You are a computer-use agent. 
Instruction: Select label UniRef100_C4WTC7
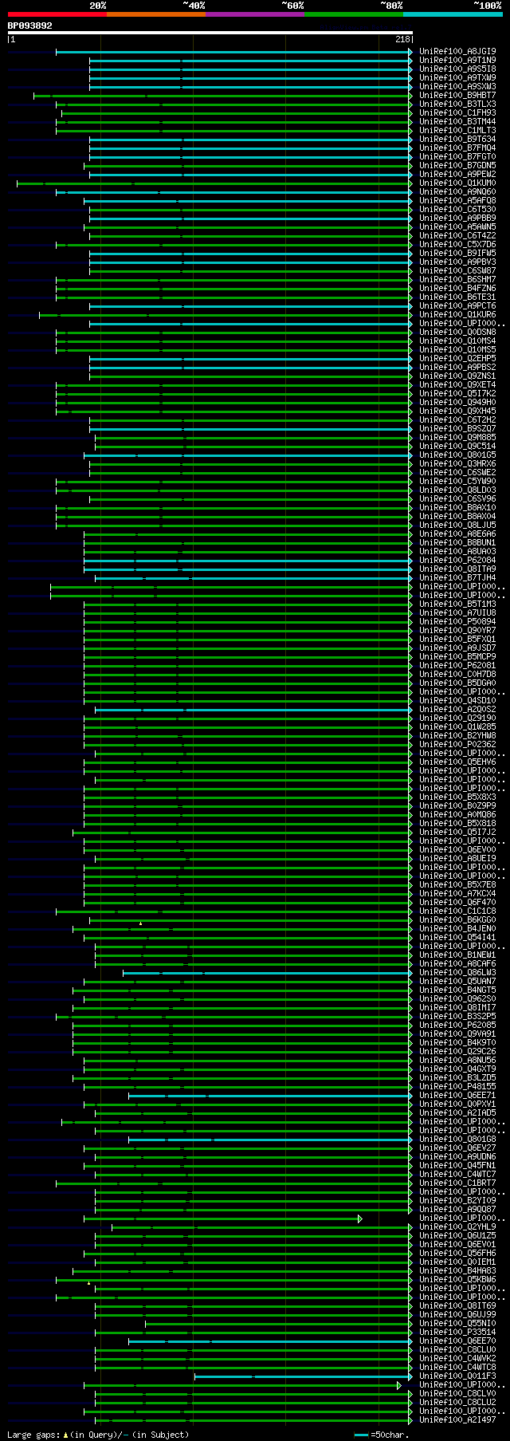457,1175
